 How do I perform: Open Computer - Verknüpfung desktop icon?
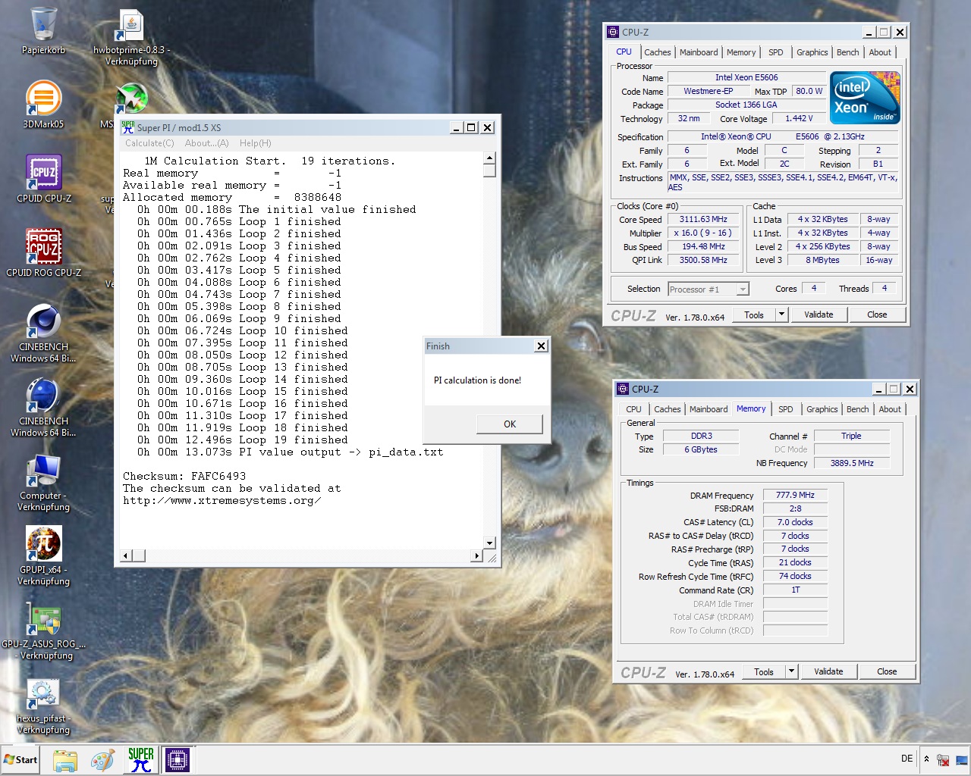pyautogui.click(x=44, y=482)
